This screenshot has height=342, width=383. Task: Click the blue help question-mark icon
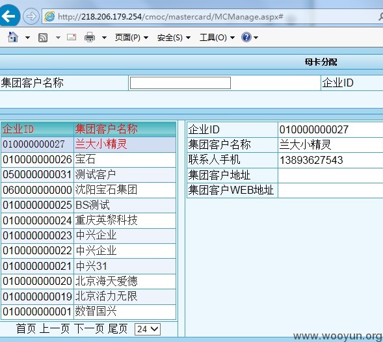(x=246, y=37)
